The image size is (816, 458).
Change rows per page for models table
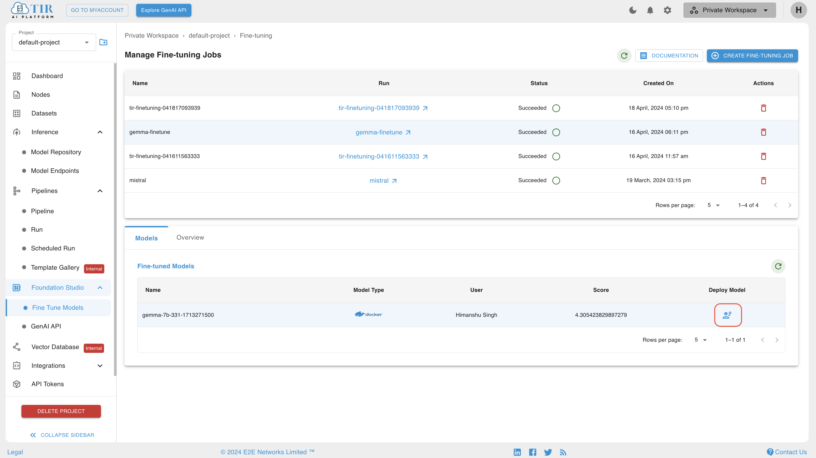(x=700, y=340)
